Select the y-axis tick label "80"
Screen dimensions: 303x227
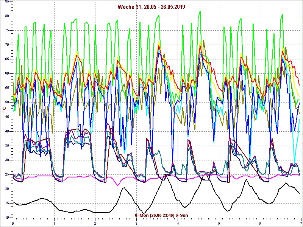[7, 16]
